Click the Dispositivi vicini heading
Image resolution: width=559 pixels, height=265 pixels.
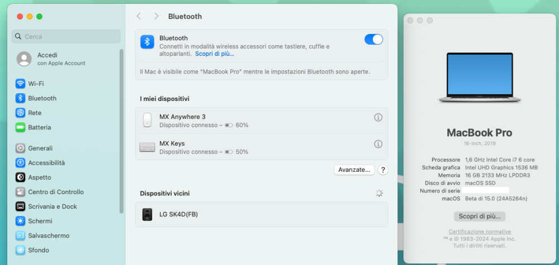(x=165, y=194)
